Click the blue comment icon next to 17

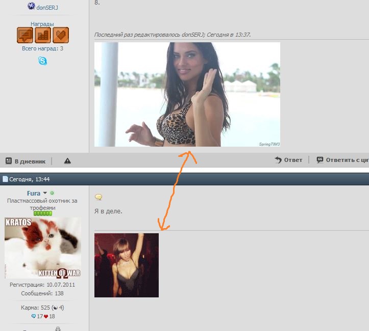click(x=33, y=316)
